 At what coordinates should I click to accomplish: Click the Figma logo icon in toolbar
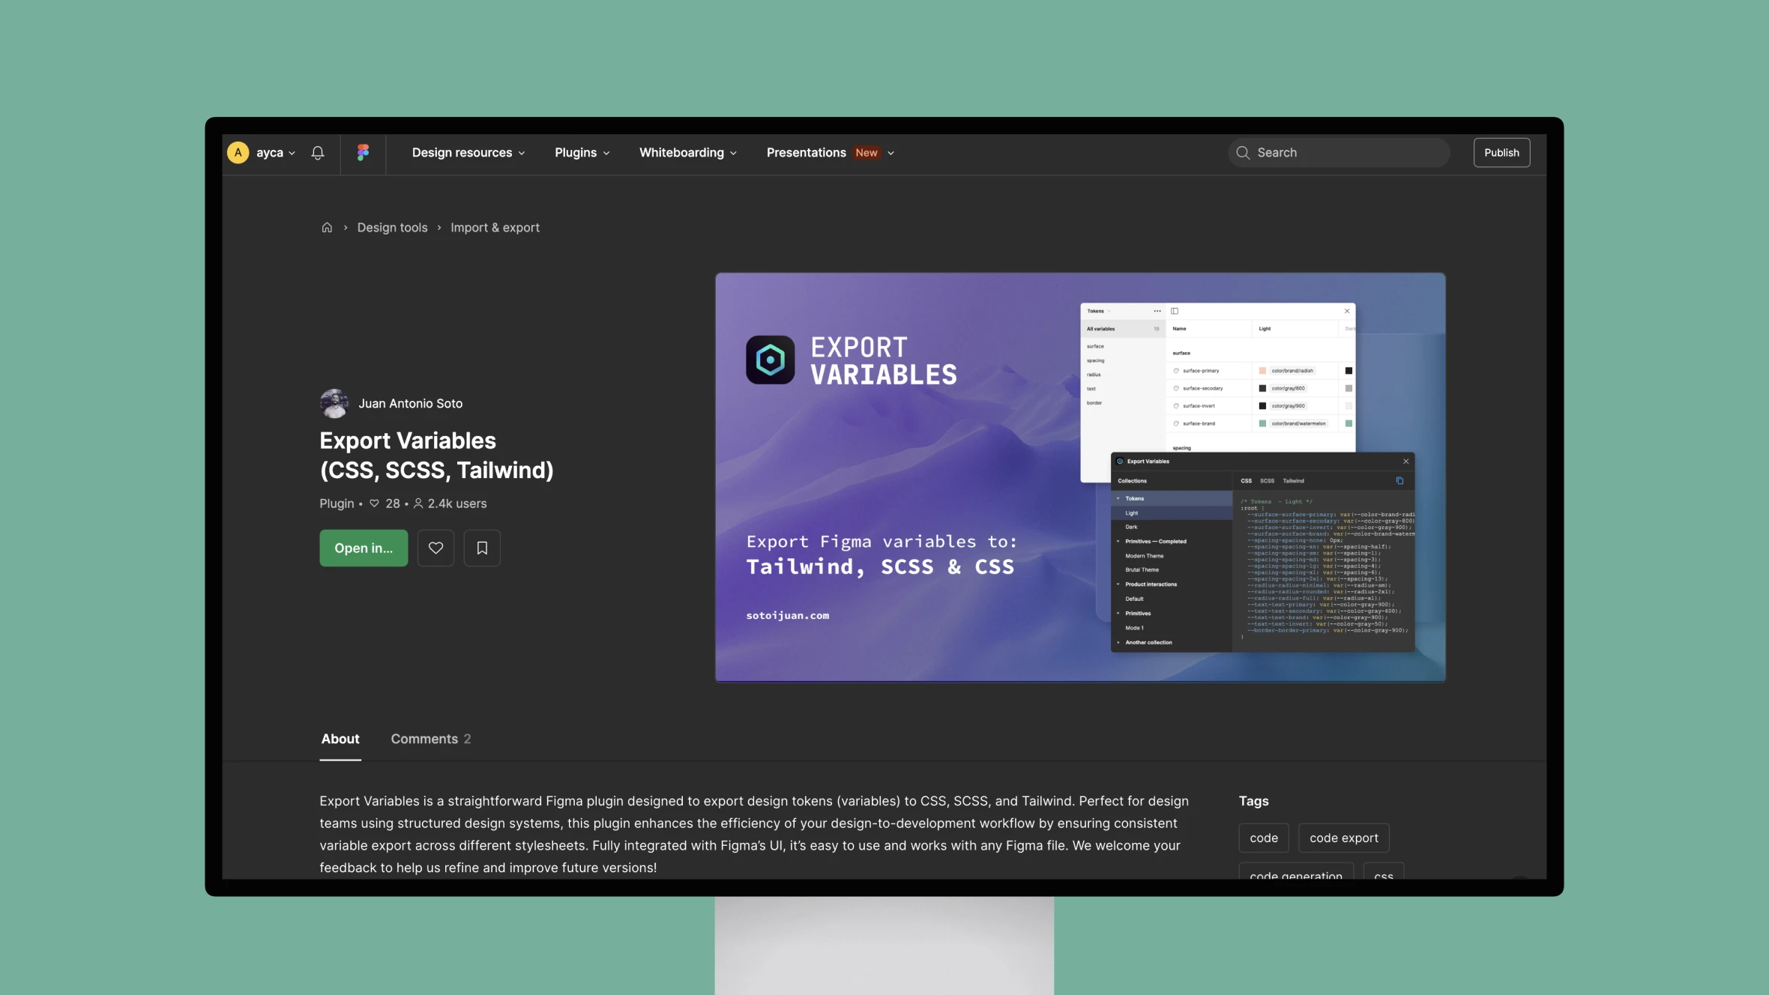(362, 152)
